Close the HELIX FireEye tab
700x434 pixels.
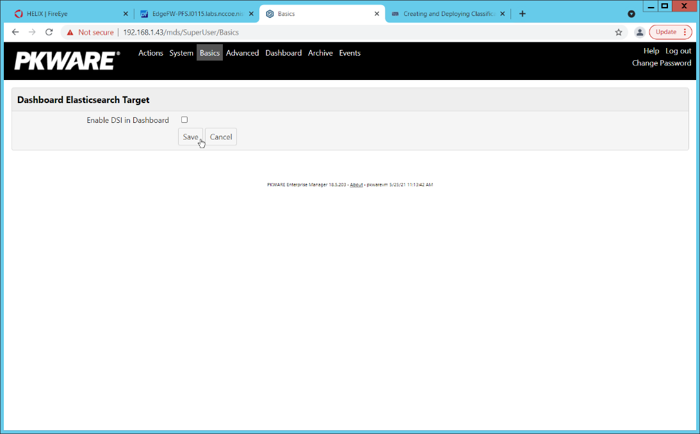(x=126, y=13)
